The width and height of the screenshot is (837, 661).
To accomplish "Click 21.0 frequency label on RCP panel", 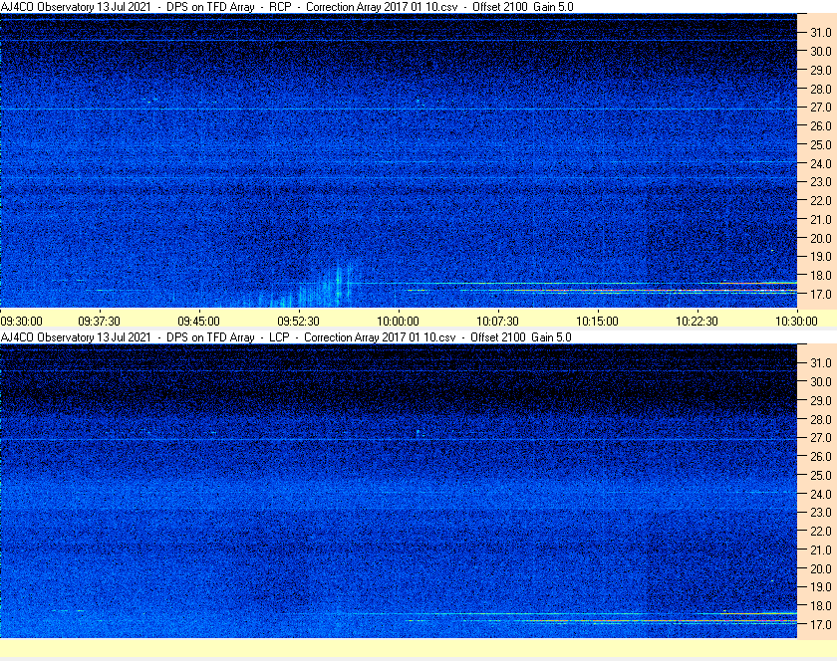I will (x=821, y=219).
